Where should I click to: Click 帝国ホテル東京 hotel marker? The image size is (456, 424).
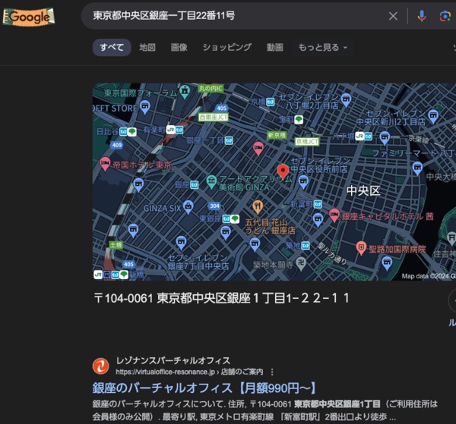coord(105,164)
